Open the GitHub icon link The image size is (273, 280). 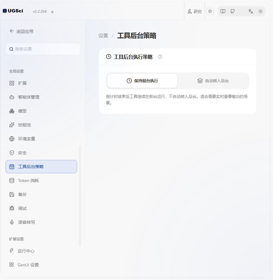232,11
